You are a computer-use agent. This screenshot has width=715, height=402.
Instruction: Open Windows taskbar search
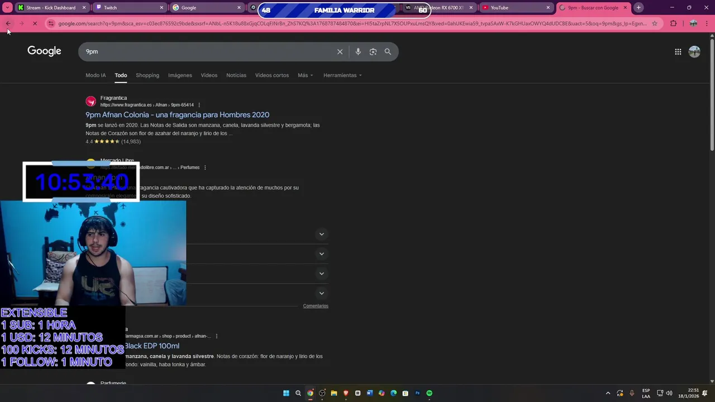click(298, 393)
